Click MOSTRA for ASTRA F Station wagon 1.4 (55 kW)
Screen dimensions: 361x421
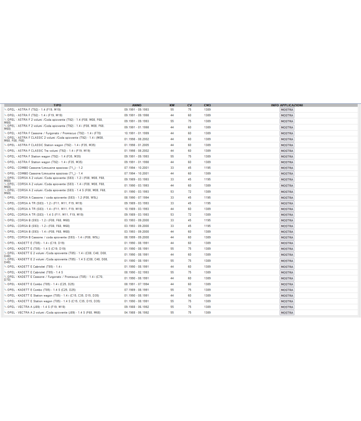[x=287, y=156]
